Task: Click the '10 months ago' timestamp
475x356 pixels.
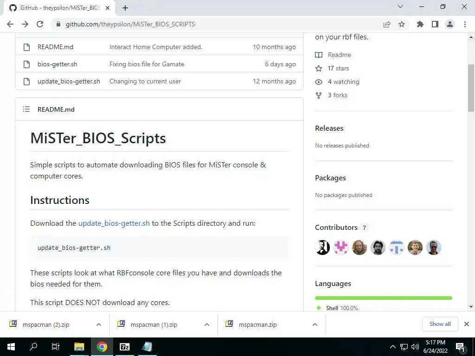Action: point(274,47)
